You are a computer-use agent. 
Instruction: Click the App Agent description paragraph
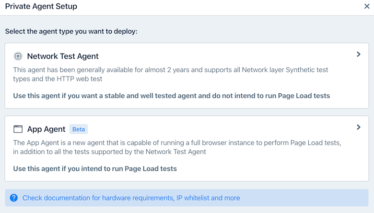point(180,147)
